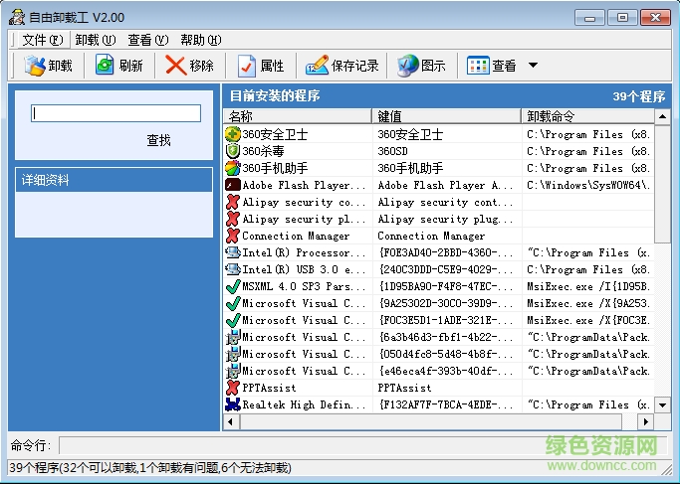Click the Legend (图示) globe icon

(x=407, y=66)
